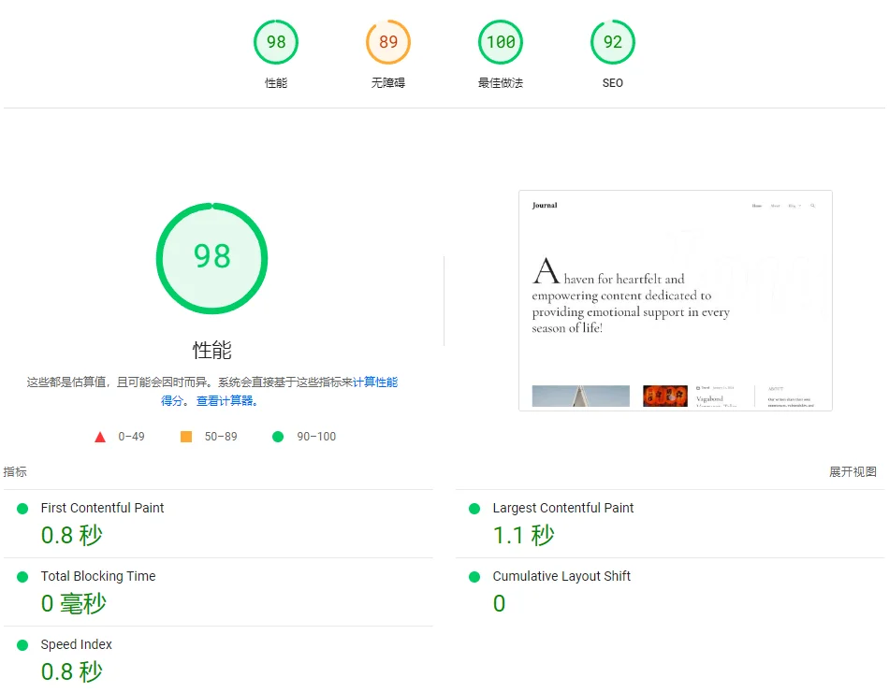The image size is (889, 692).
Task: Click the large 性能 heading below the gauge
Action: pyautogui.click(x=212, y=350)
